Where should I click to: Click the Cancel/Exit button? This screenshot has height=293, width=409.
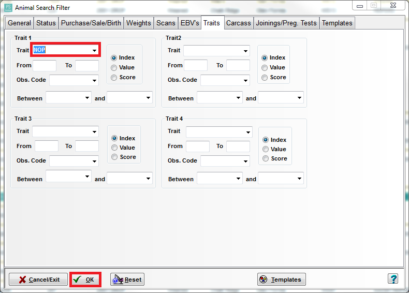tap(38, 280)
